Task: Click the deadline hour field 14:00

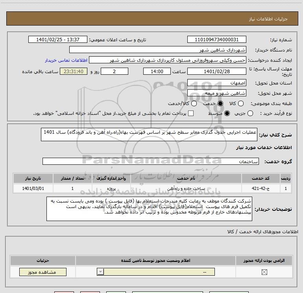Action: pos(157,71)
